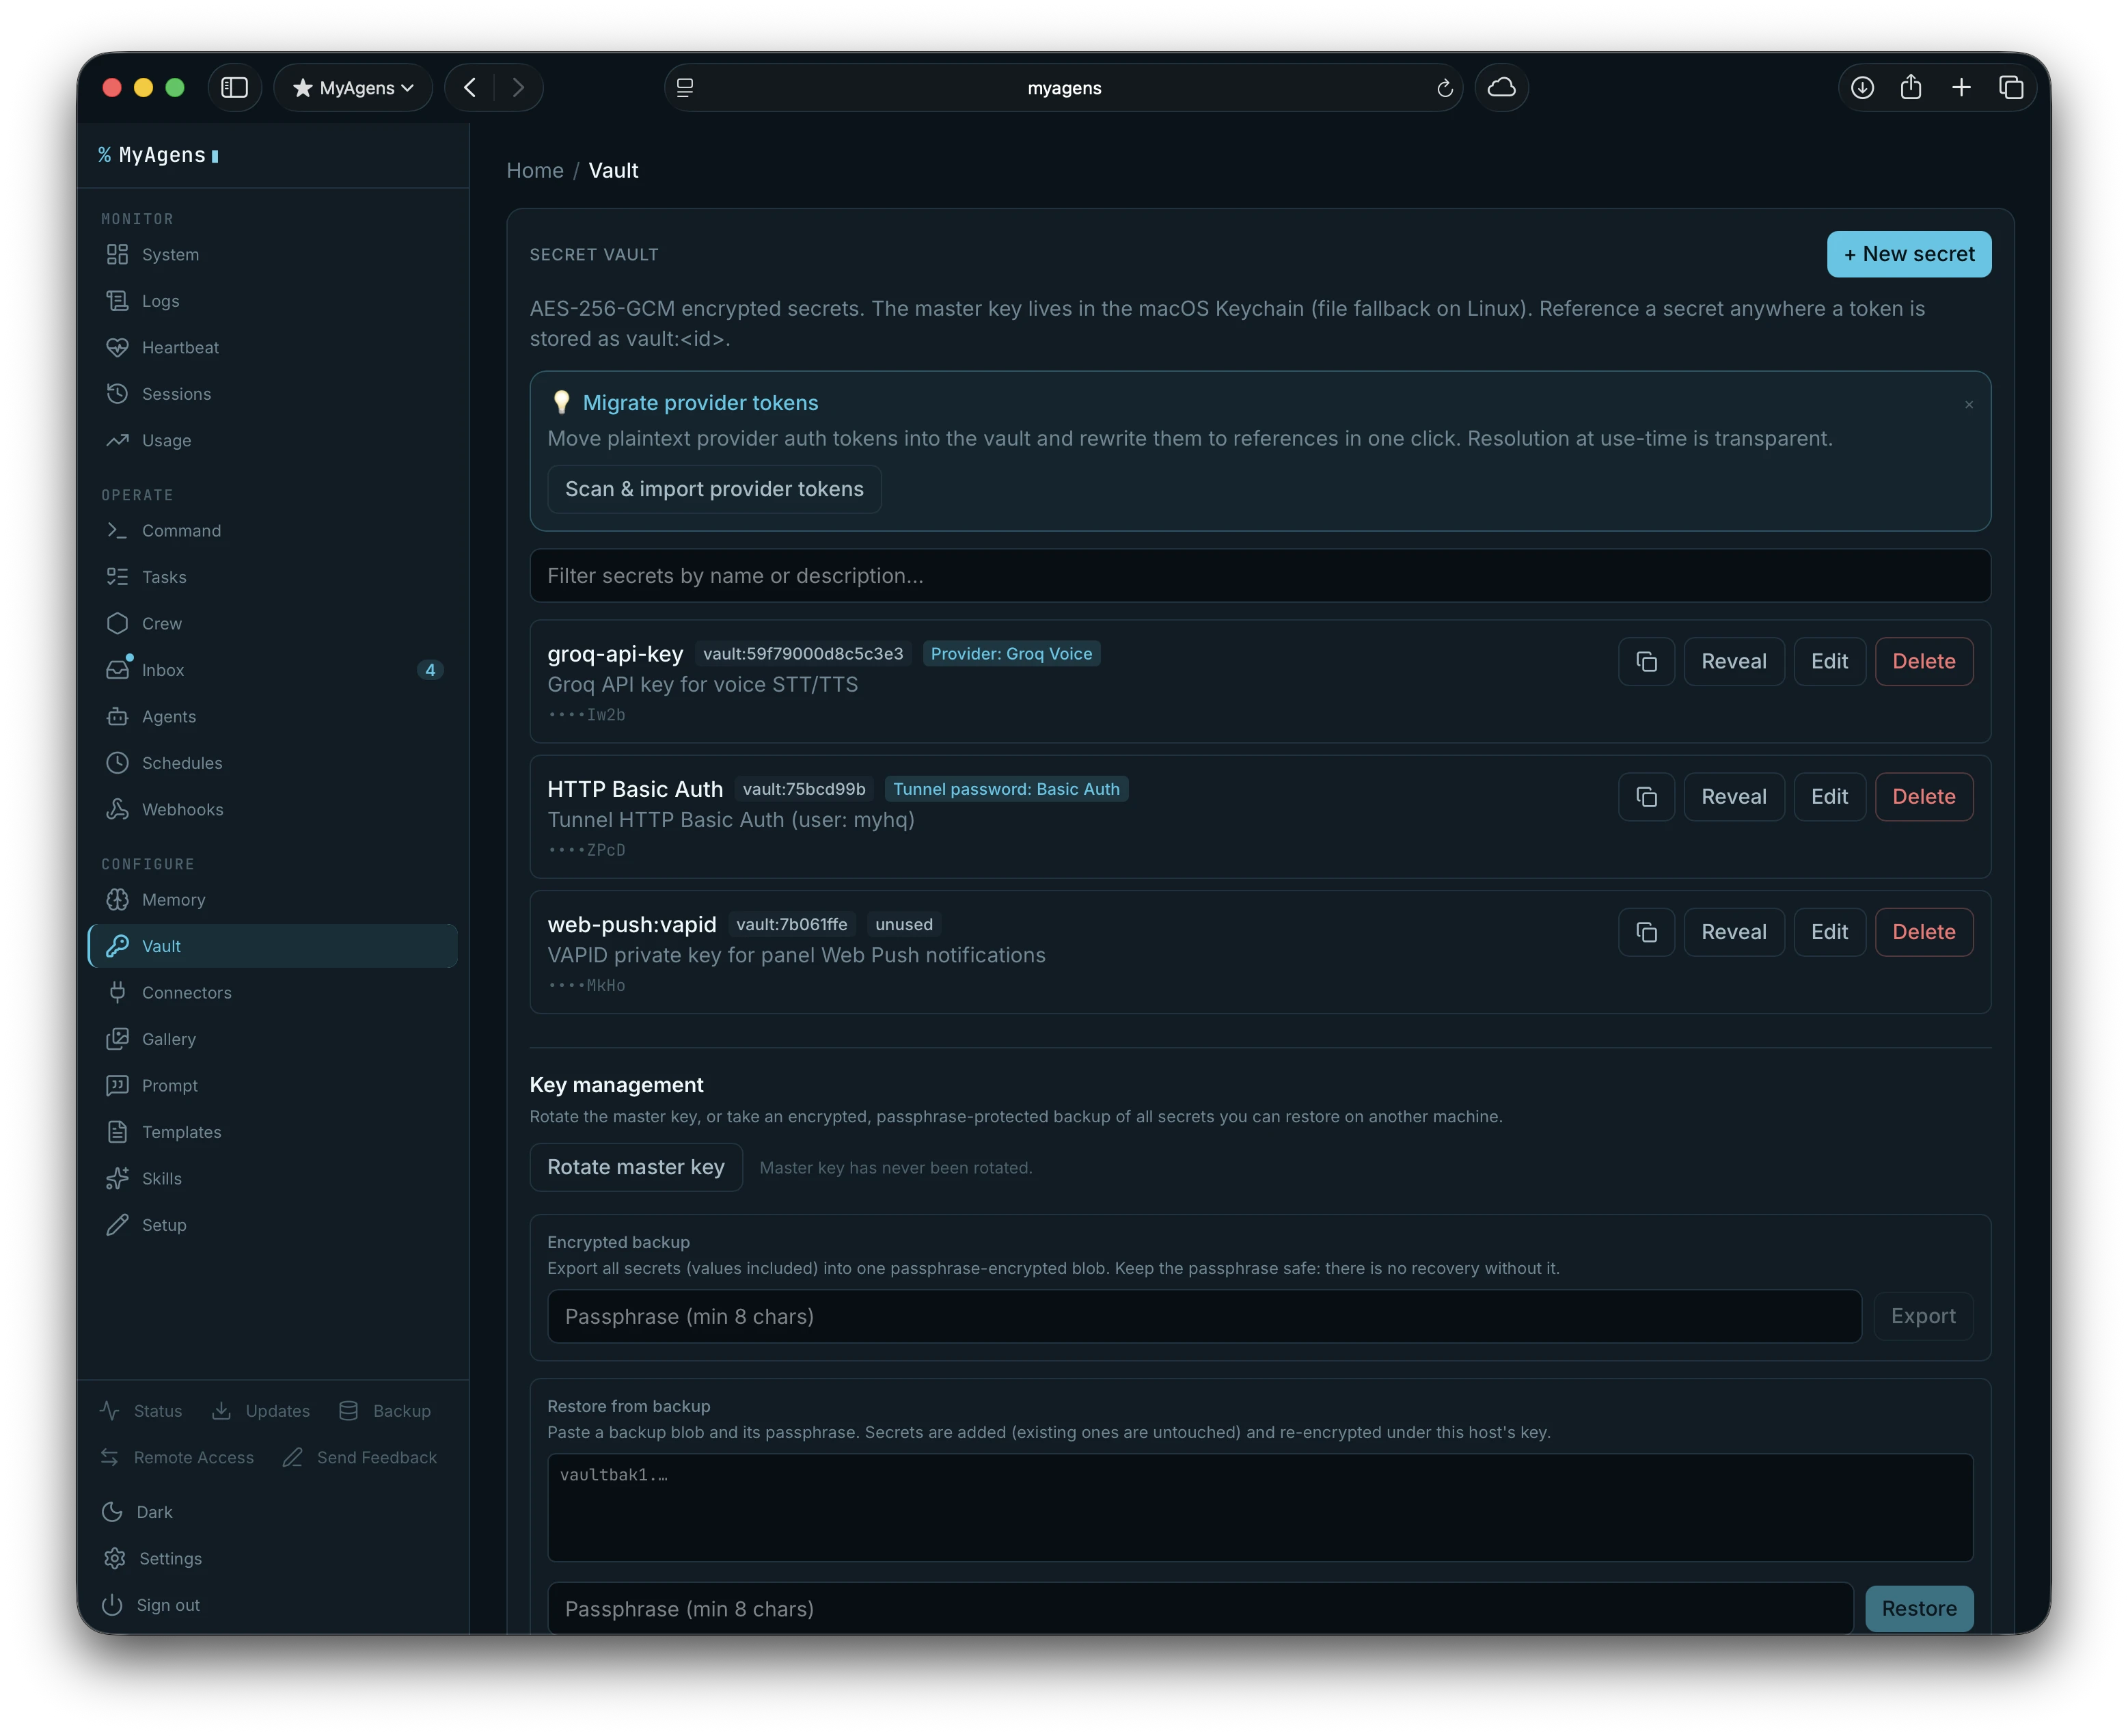This screenshot has width=2128, height=1736.
Task: Toggle the browser sidebar panel
Action: point(234,88)
